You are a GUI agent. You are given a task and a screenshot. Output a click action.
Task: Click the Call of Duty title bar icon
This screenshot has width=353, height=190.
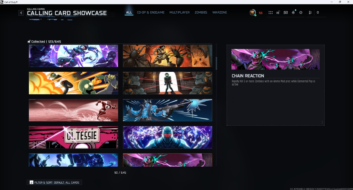coord(2,2)
